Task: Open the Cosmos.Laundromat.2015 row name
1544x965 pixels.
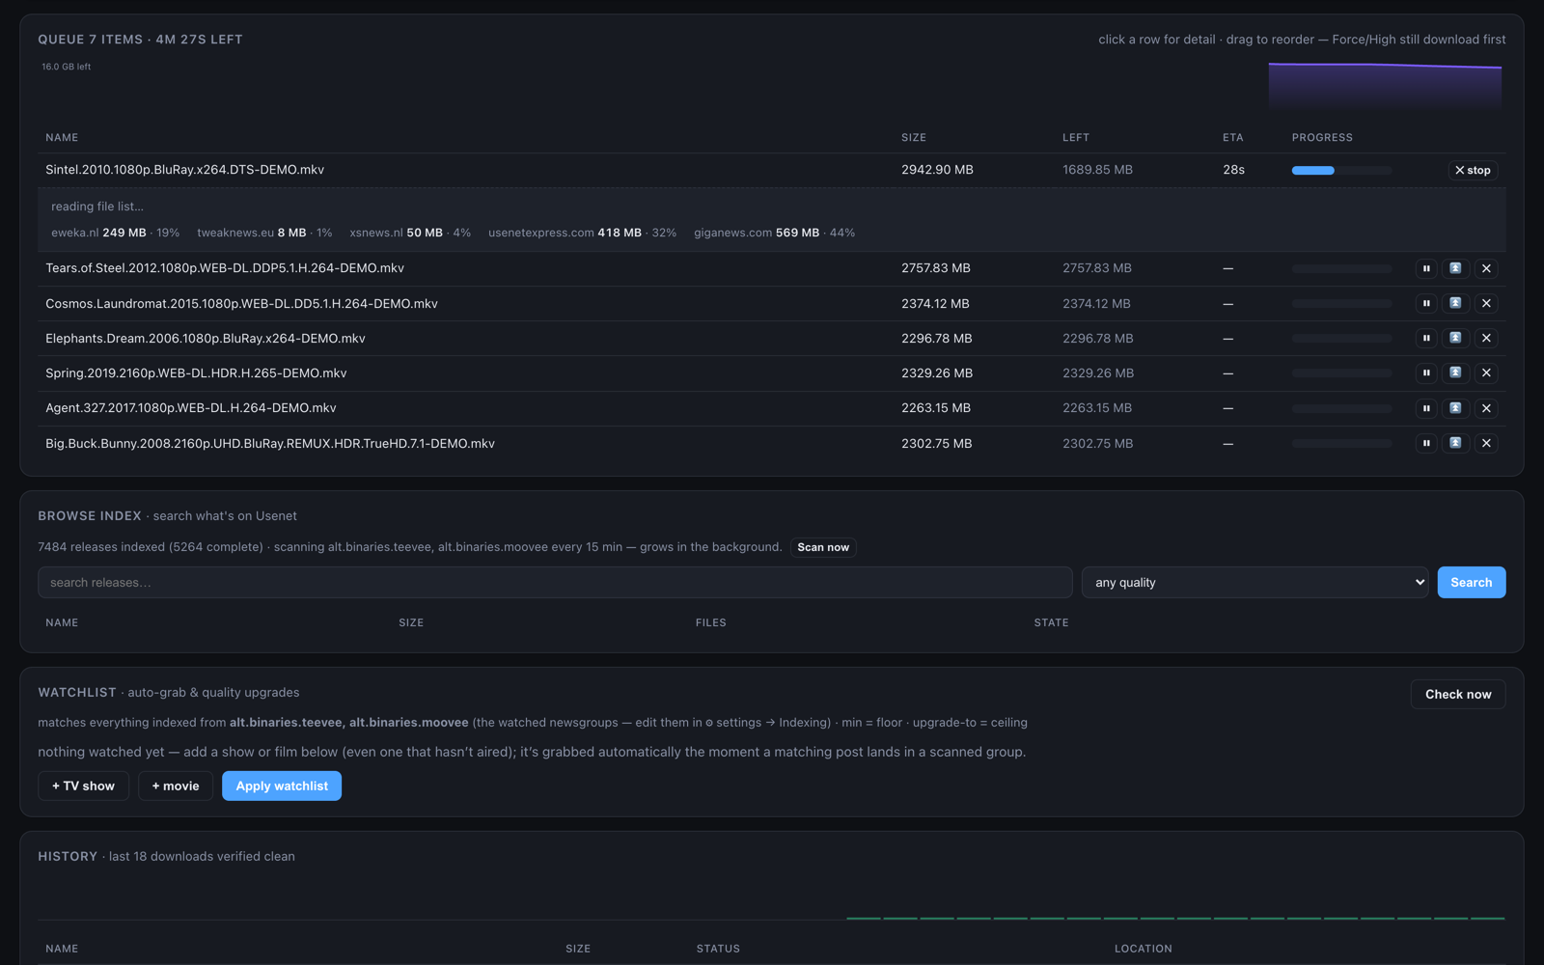Action: click(241, 303)
